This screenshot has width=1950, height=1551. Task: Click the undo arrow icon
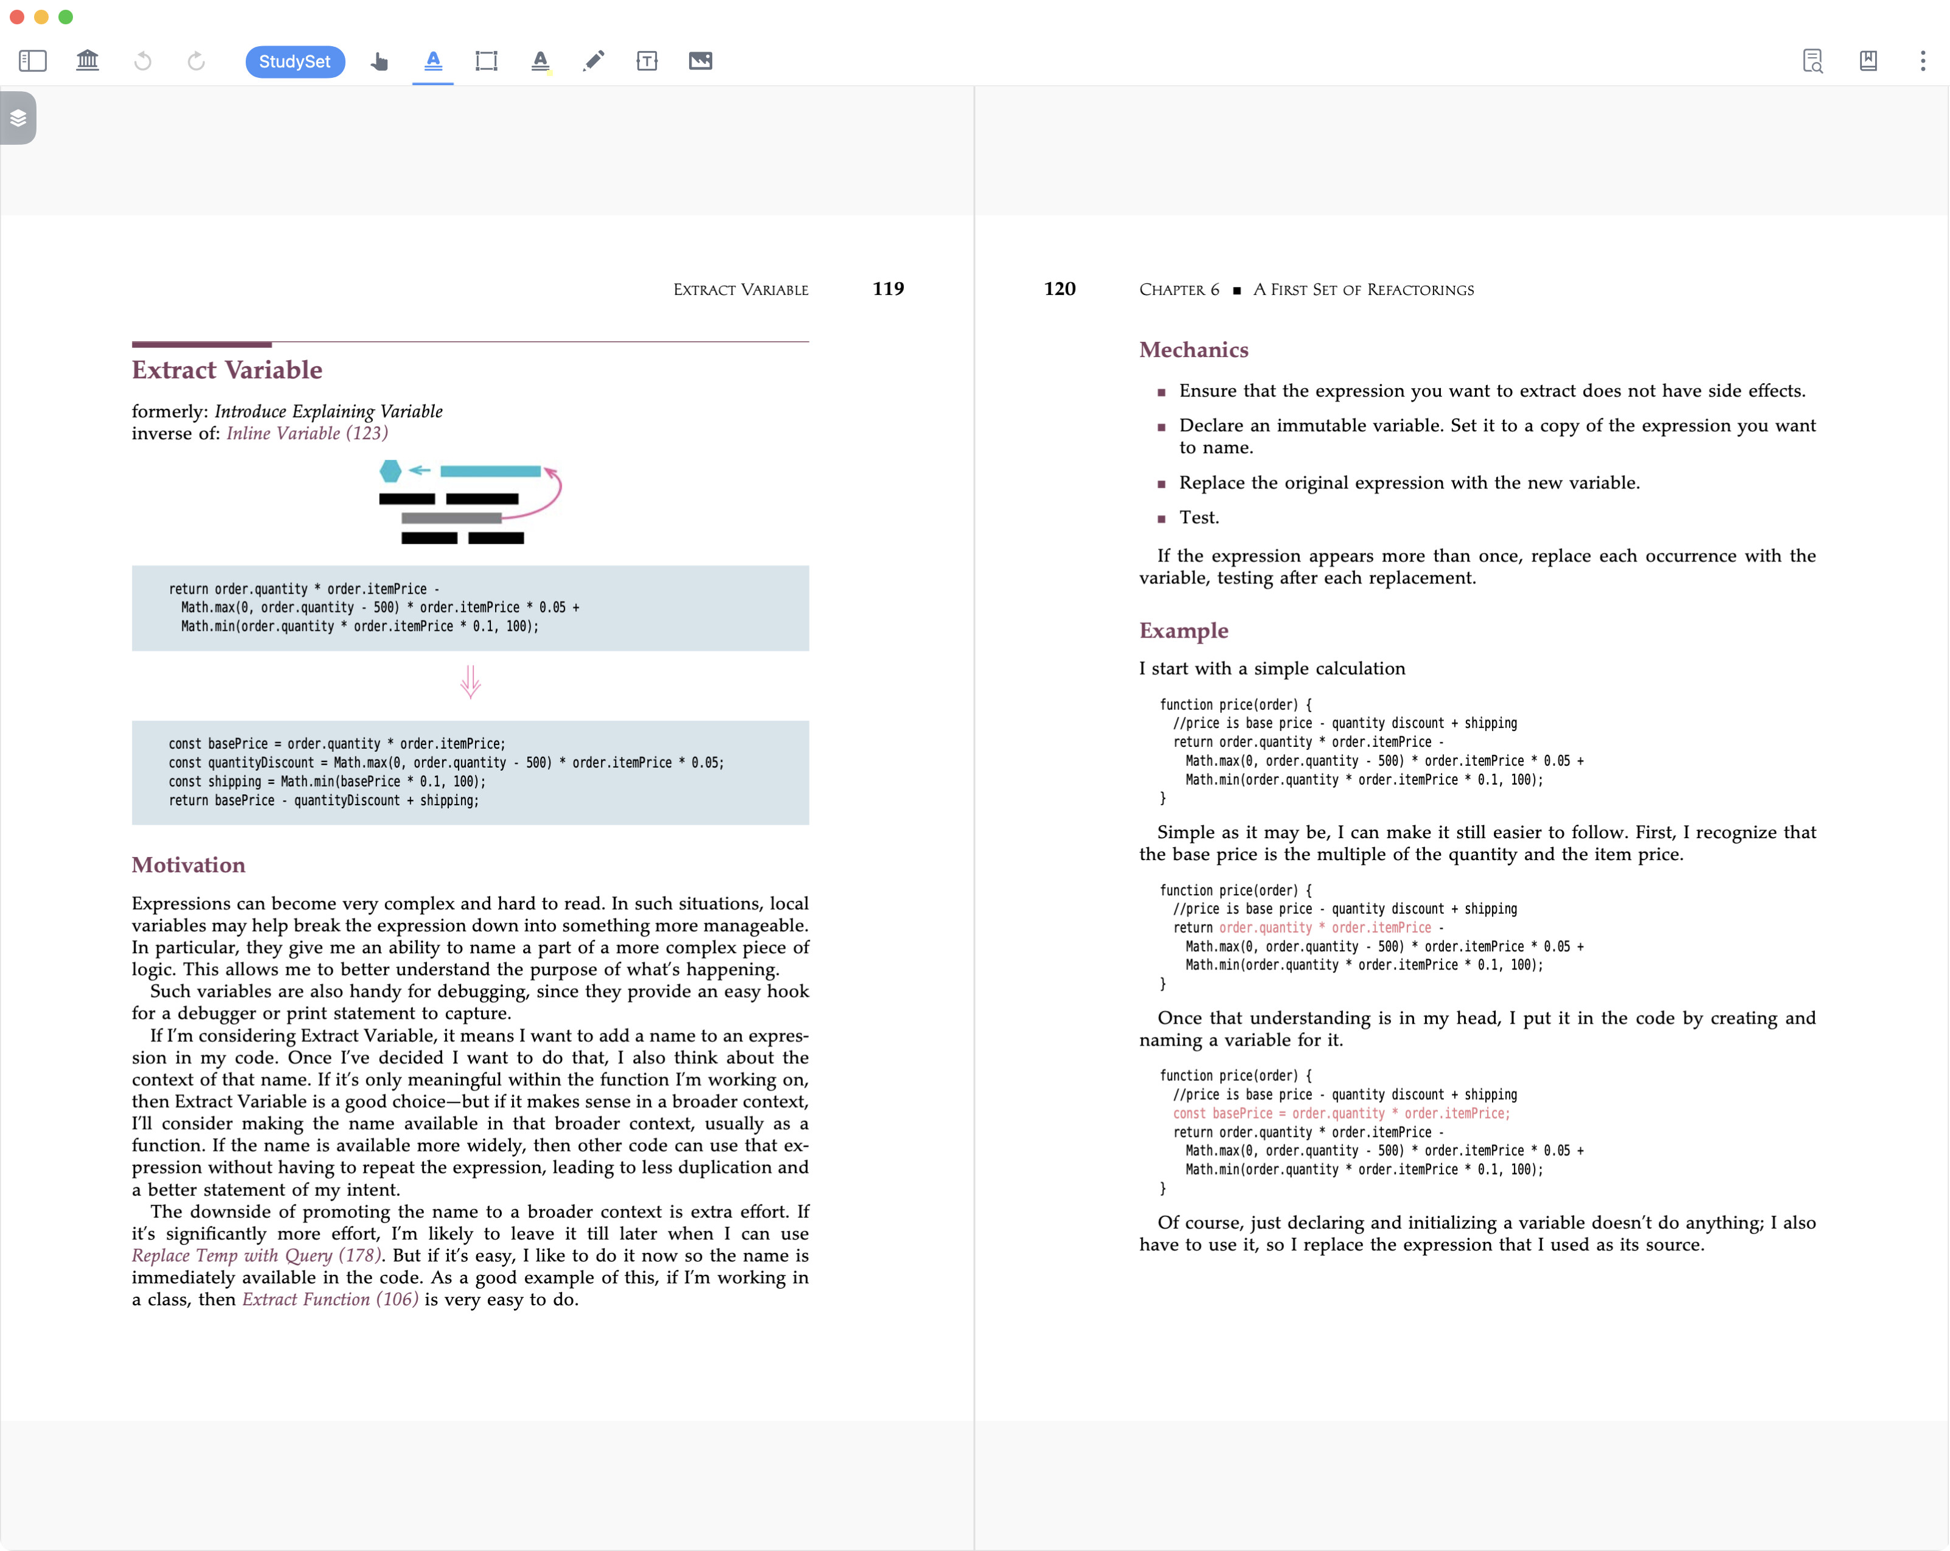(x=143, y=61)
